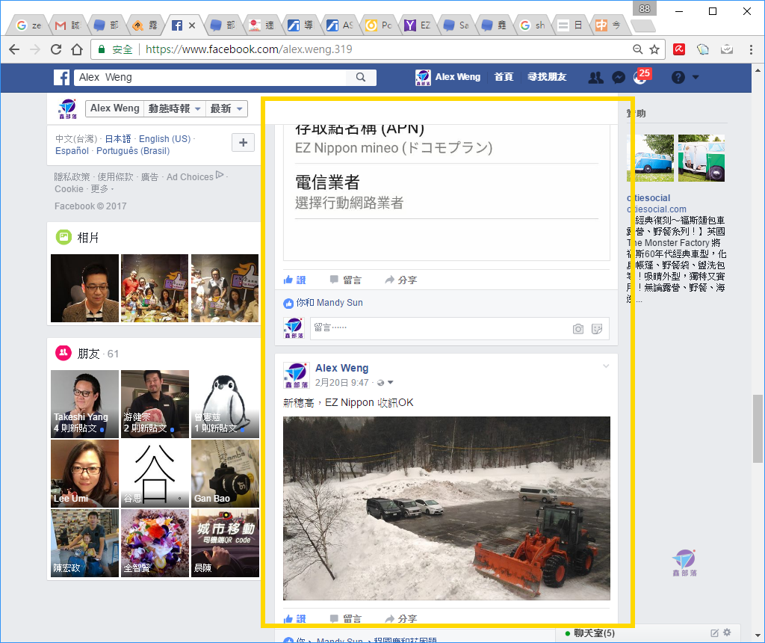Open post timestamp 2月20日 9:47
The width and height of the screenshot is (765, 643).
click(x=341, y=383)
